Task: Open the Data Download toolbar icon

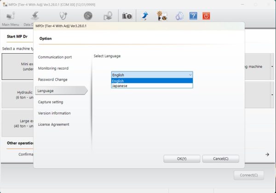Action: tap(35, 16)
